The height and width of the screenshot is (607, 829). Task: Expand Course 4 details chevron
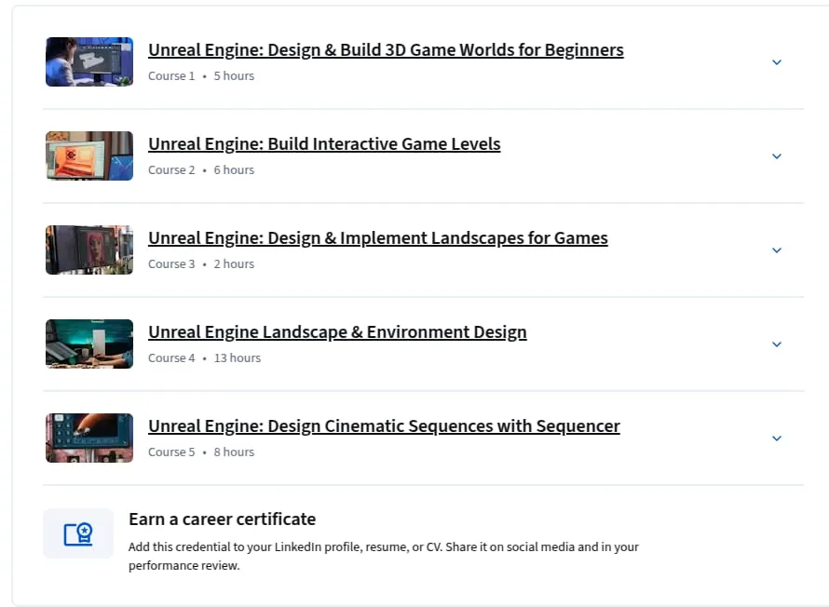tap(777, 344)
